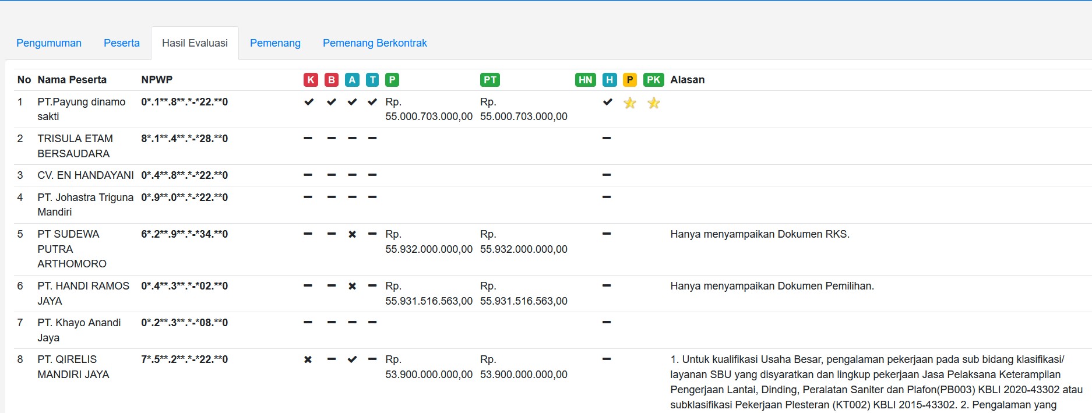Click NPWP 0*.2**.3**.*-*08.**0
Viewport: 1092px width, 413px height.
[185, 323]
